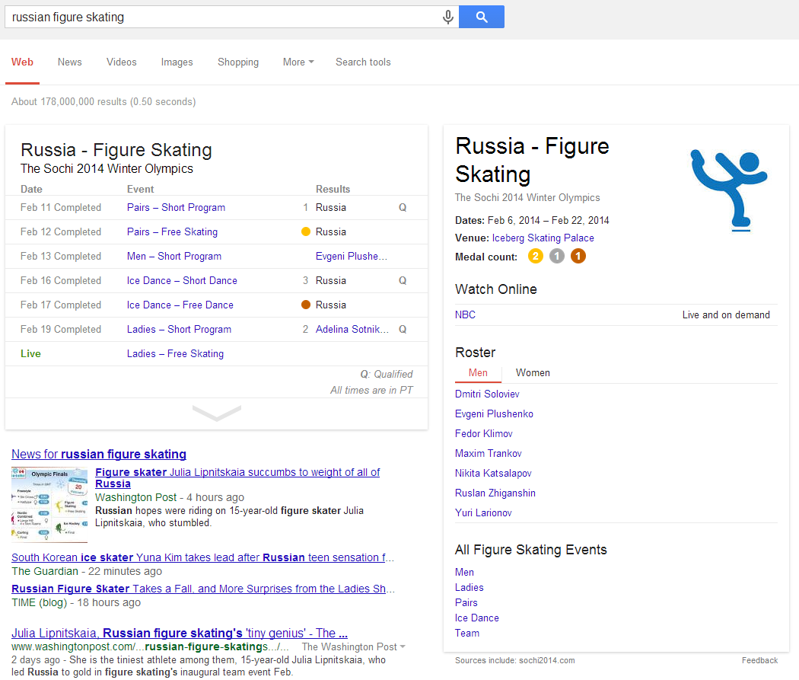The height and width of the screenshot is (680, 799).
Task: Open the Iceberg Skating Palace venue link
Action: coord(543,238)
